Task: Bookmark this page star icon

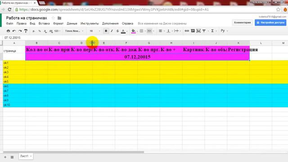Action: click(x=278, y=9)
